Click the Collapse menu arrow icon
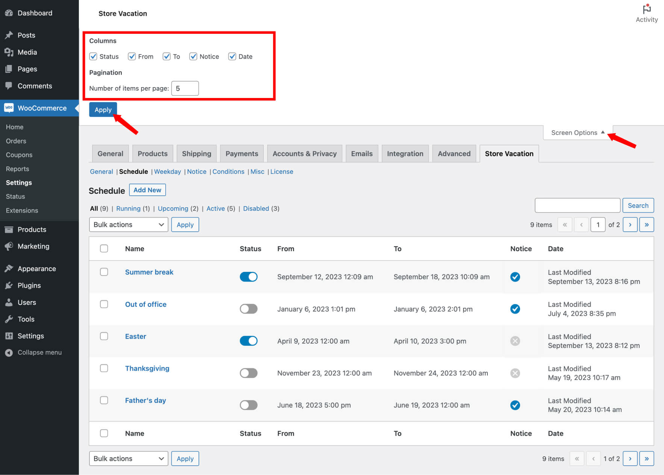 click(x=9, y=353)
